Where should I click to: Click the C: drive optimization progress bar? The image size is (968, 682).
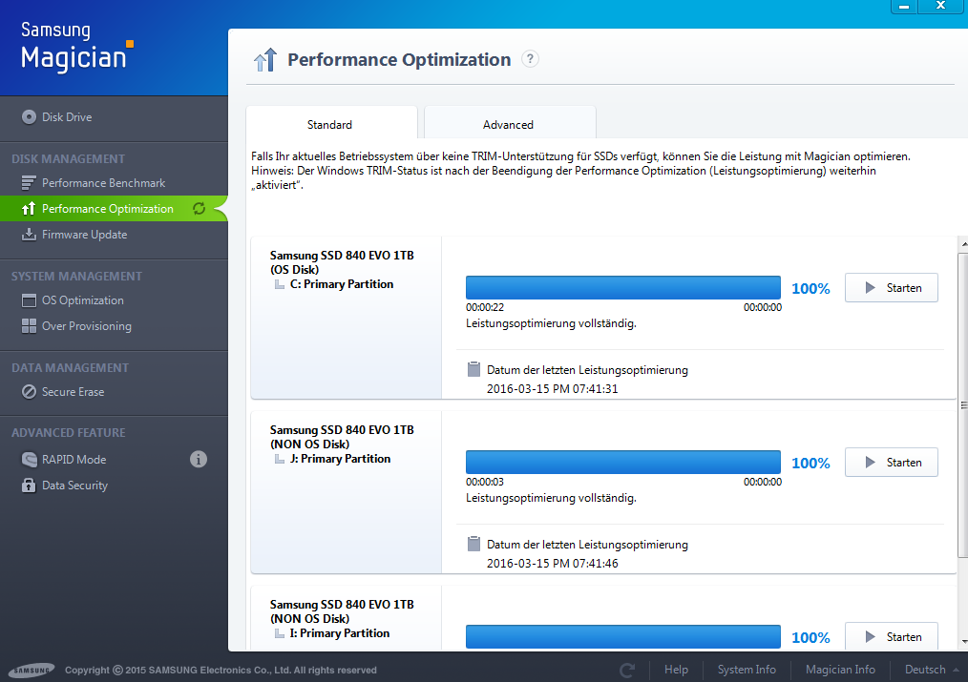622,288
